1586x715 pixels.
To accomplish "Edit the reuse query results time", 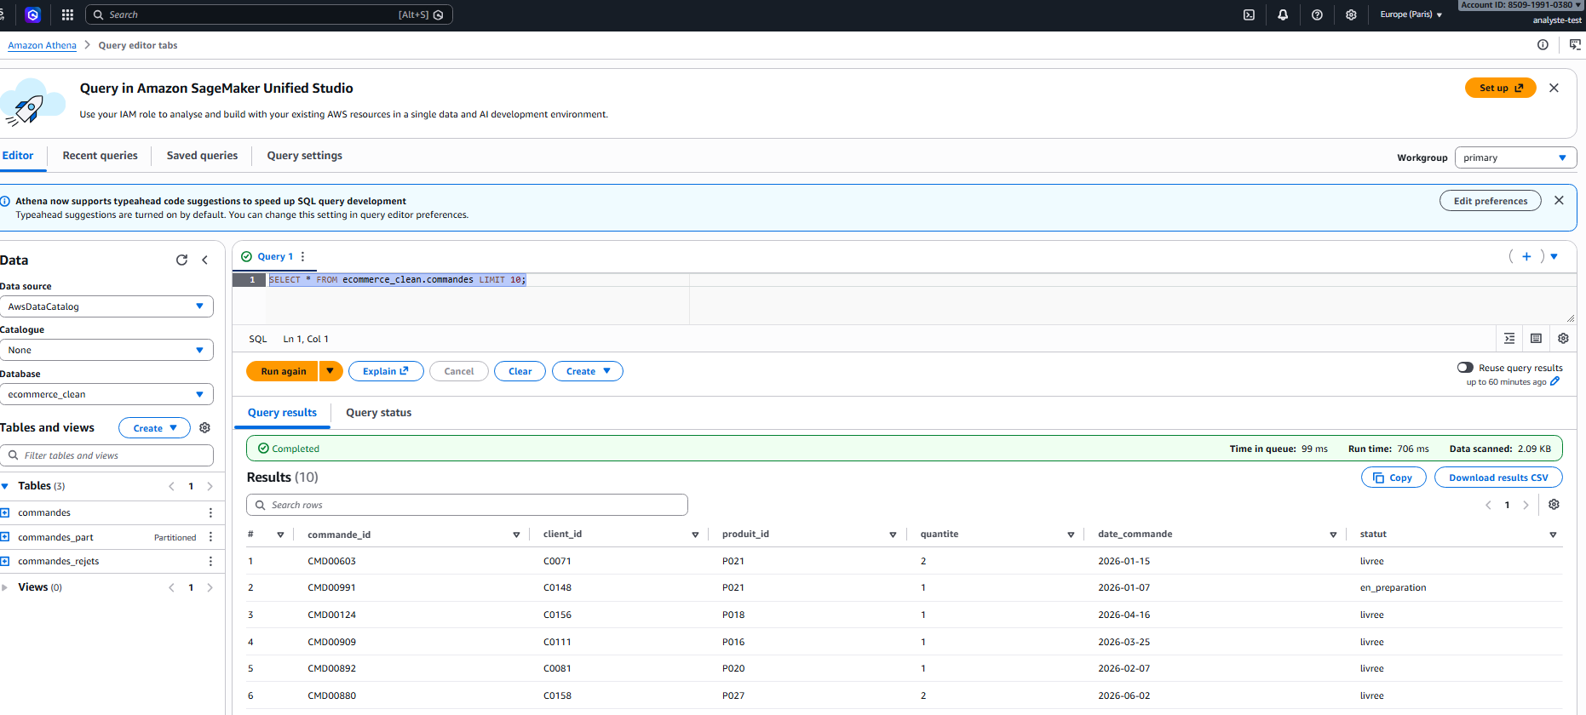I will (x=1554, y=381).
